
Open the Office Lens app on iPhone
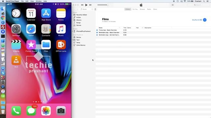pyautogui.click(x=61, y=45)
